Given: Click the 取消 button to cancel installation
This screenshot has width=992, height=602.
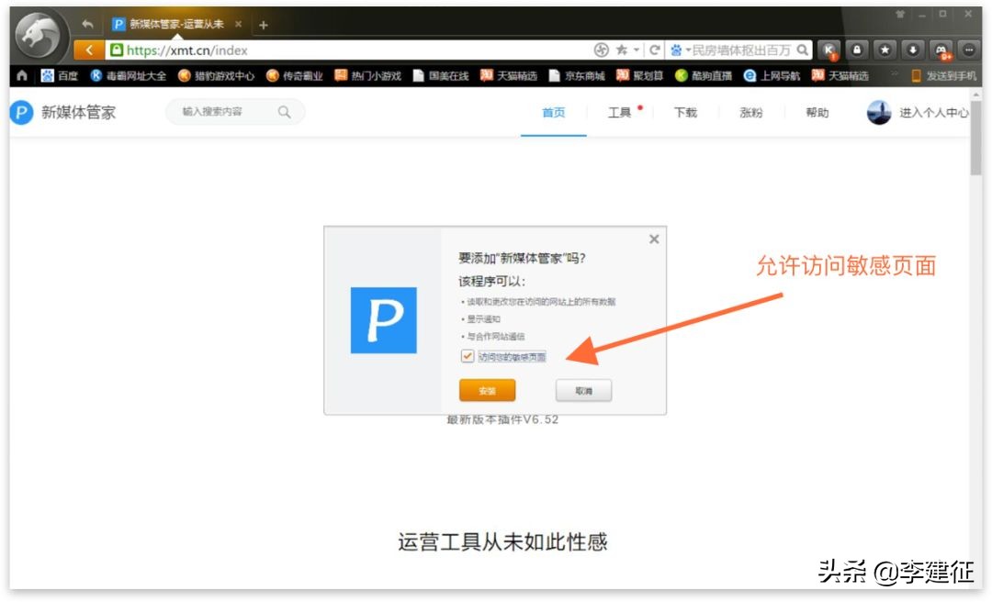Looking at the screenshot, I should 585,390.
